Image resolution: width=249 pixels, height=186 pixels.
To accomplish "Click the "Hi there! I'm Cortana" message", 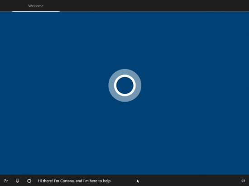I will [x=75, y=181].
